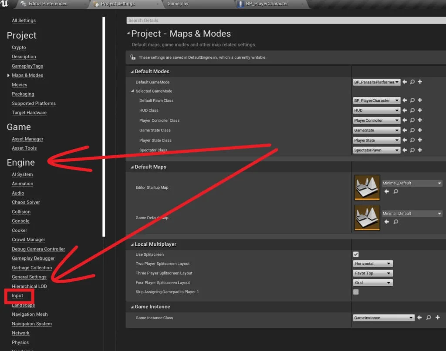Use selected arrow for Editor Startup Map
Image resolution: width=446 pixels, height=351 pixels.
coord(387,191)
